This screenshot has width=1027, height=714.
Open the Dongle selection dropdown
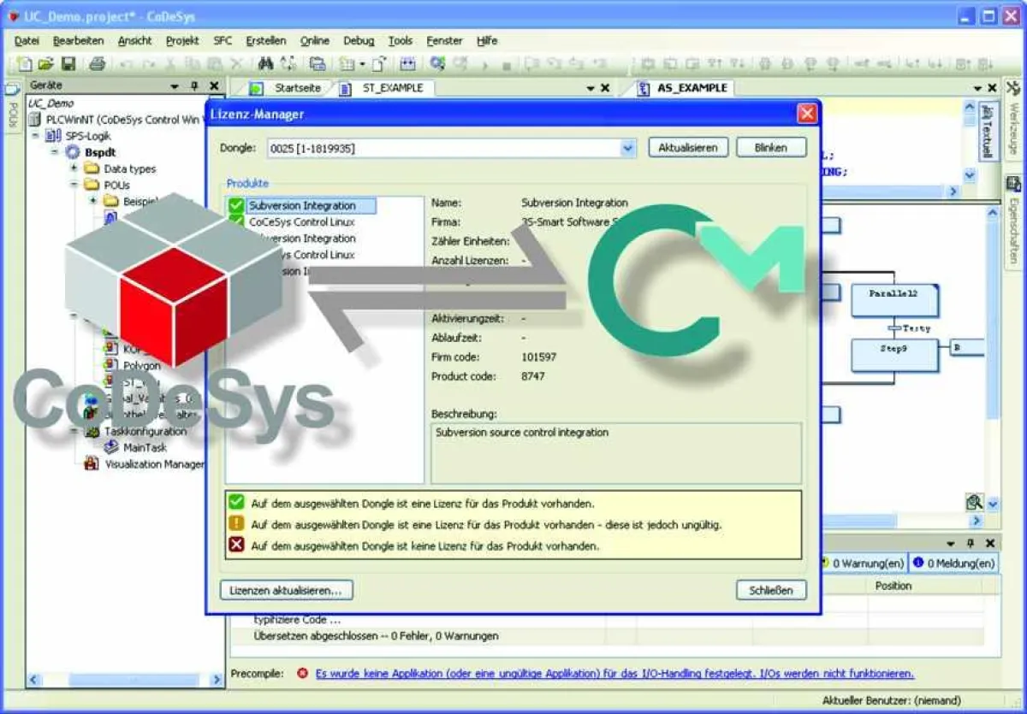coord(629,147)
